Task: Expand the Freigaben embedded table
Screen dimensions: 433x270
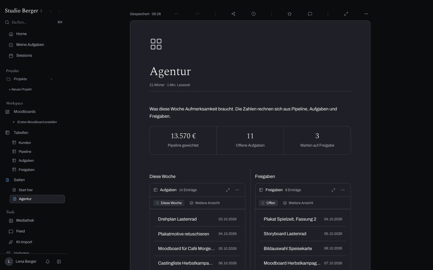Action: pos(333,190)
